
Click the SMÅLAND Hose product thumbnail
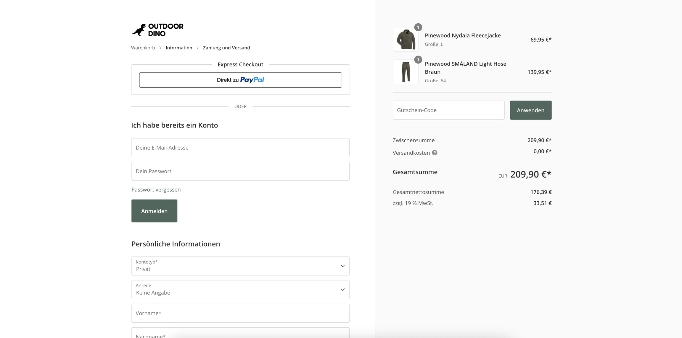[x=406, y=72]
